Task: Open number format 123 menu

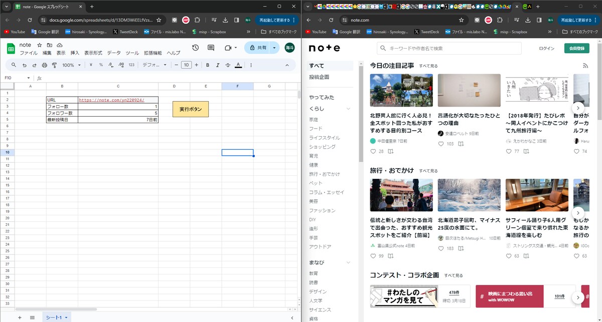Action: click(131, 65)
